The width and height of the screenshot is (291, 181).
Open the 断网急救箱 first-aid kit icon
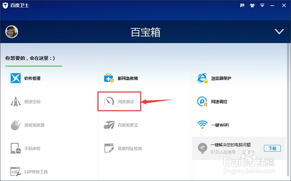point(109,78)
